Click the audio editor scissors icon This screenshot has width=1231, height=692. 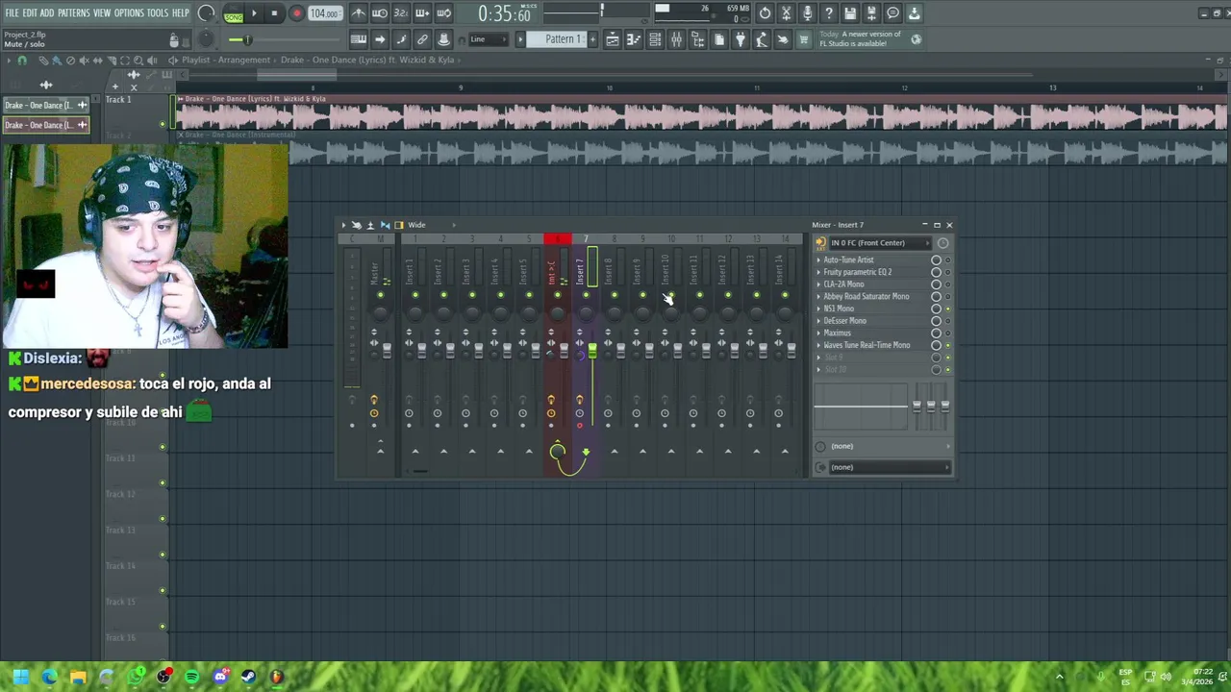[786, 13]
